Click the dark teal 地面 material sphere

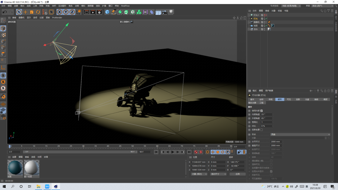(x=15, y=167)
